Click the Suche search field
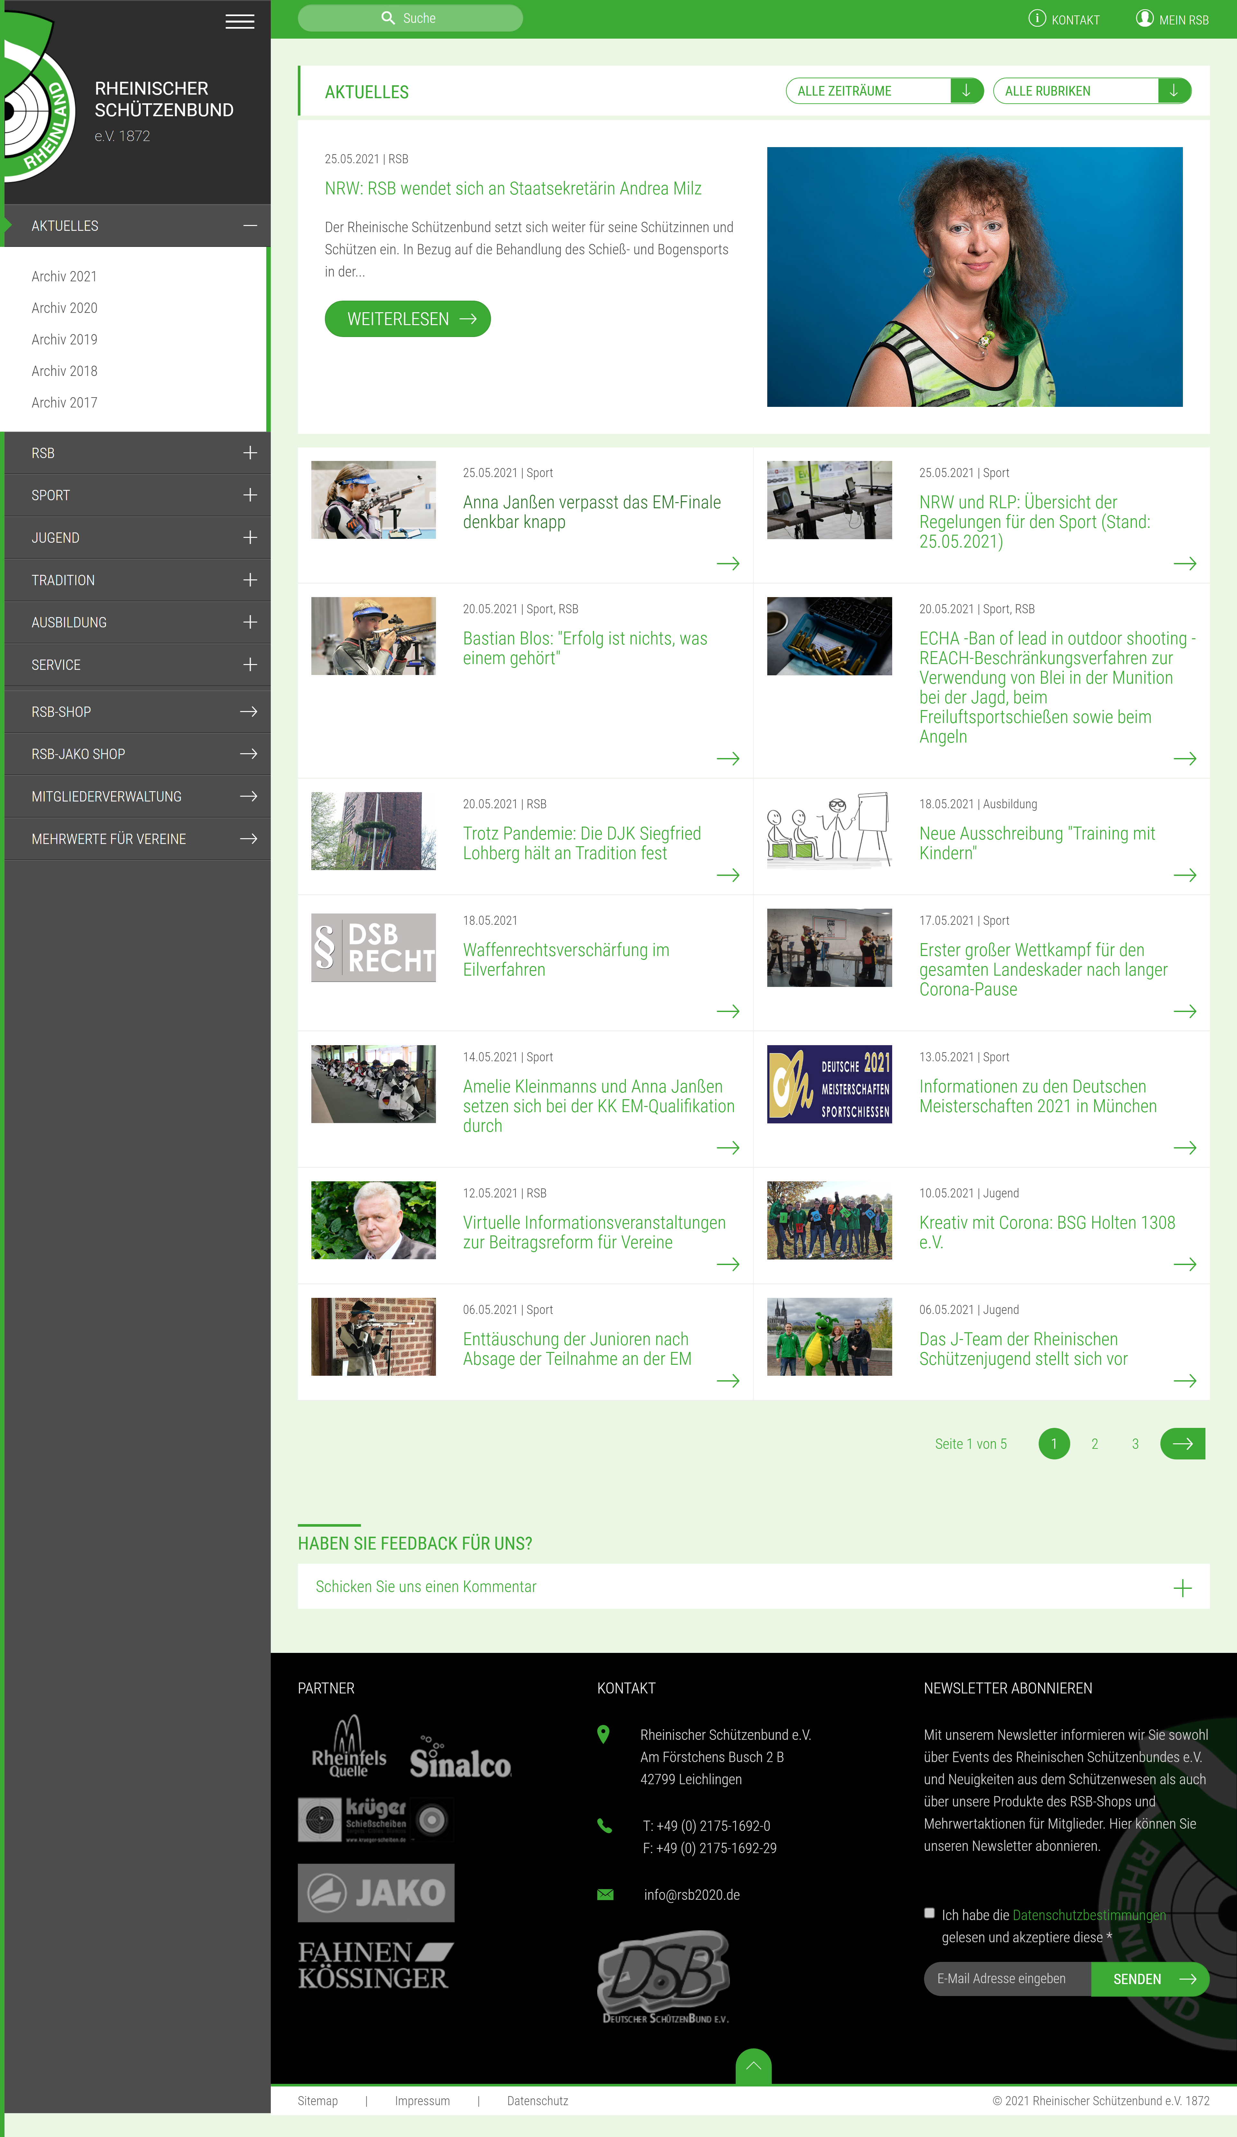Viewport: 1237px width, 2137px height. (x=410, y=18)
